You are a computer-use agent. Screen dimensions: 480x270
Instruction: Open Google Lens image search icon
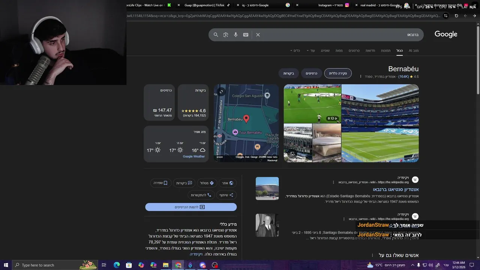click(x=226, y=34)
